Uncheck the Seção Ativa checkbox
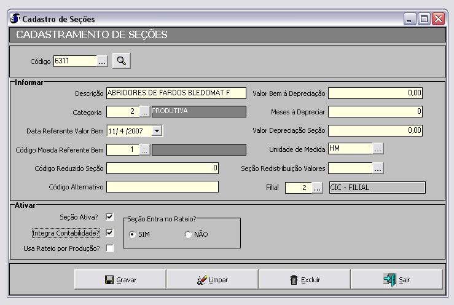Image resolution: width=454 pixels, height=305 pixels. pos(110,217)
